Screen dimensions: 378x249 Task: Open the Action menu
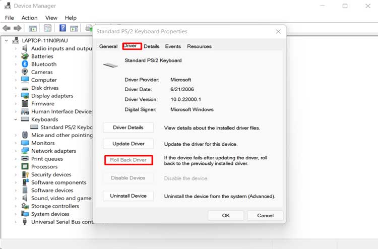(x=29, y=18)
